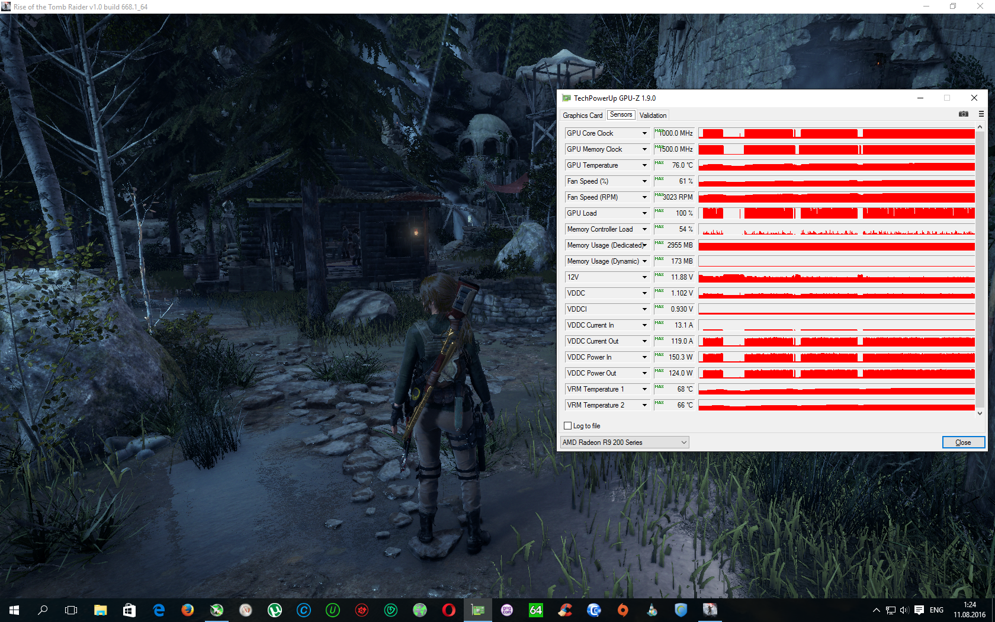Expand the 12V sensor dropdown
995x622 pixels.
tap(644, 277)
